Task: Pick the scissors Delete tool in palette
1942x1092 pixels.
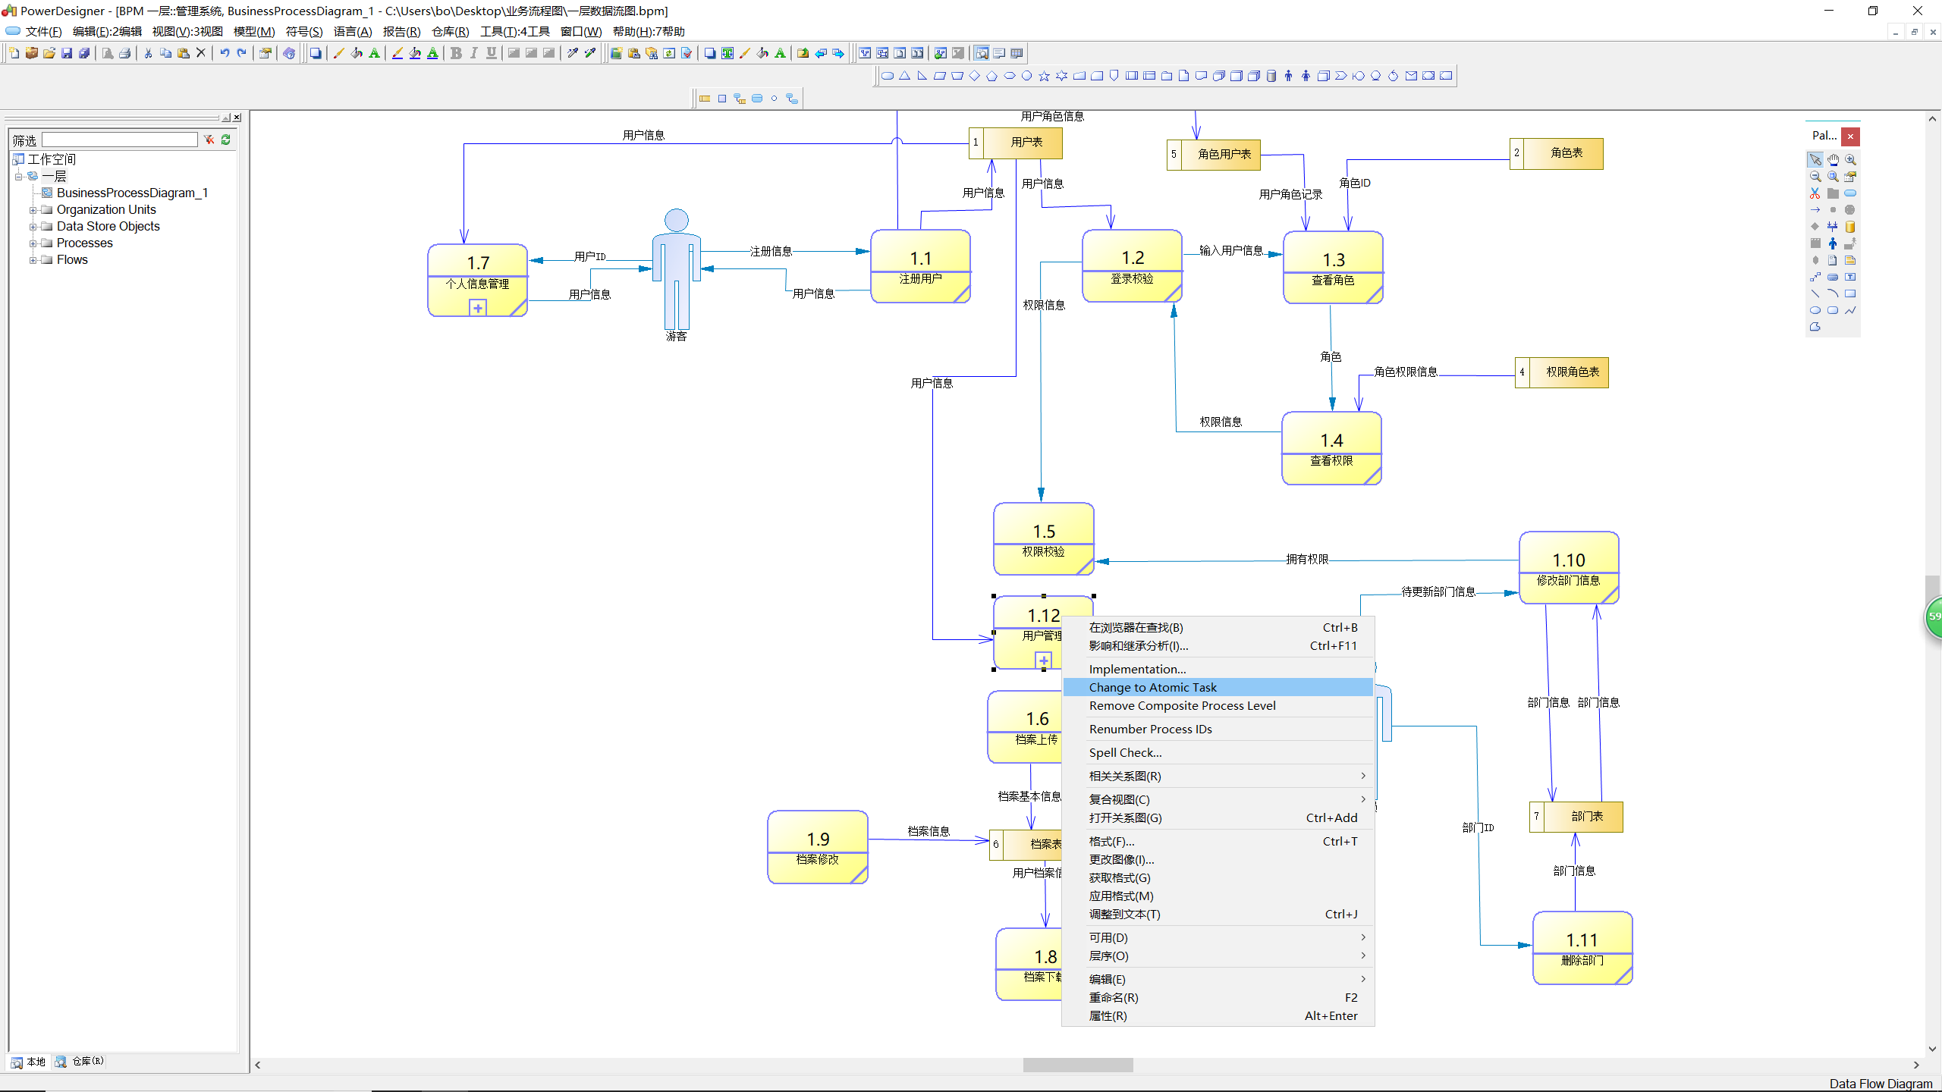Action: 1815,193
